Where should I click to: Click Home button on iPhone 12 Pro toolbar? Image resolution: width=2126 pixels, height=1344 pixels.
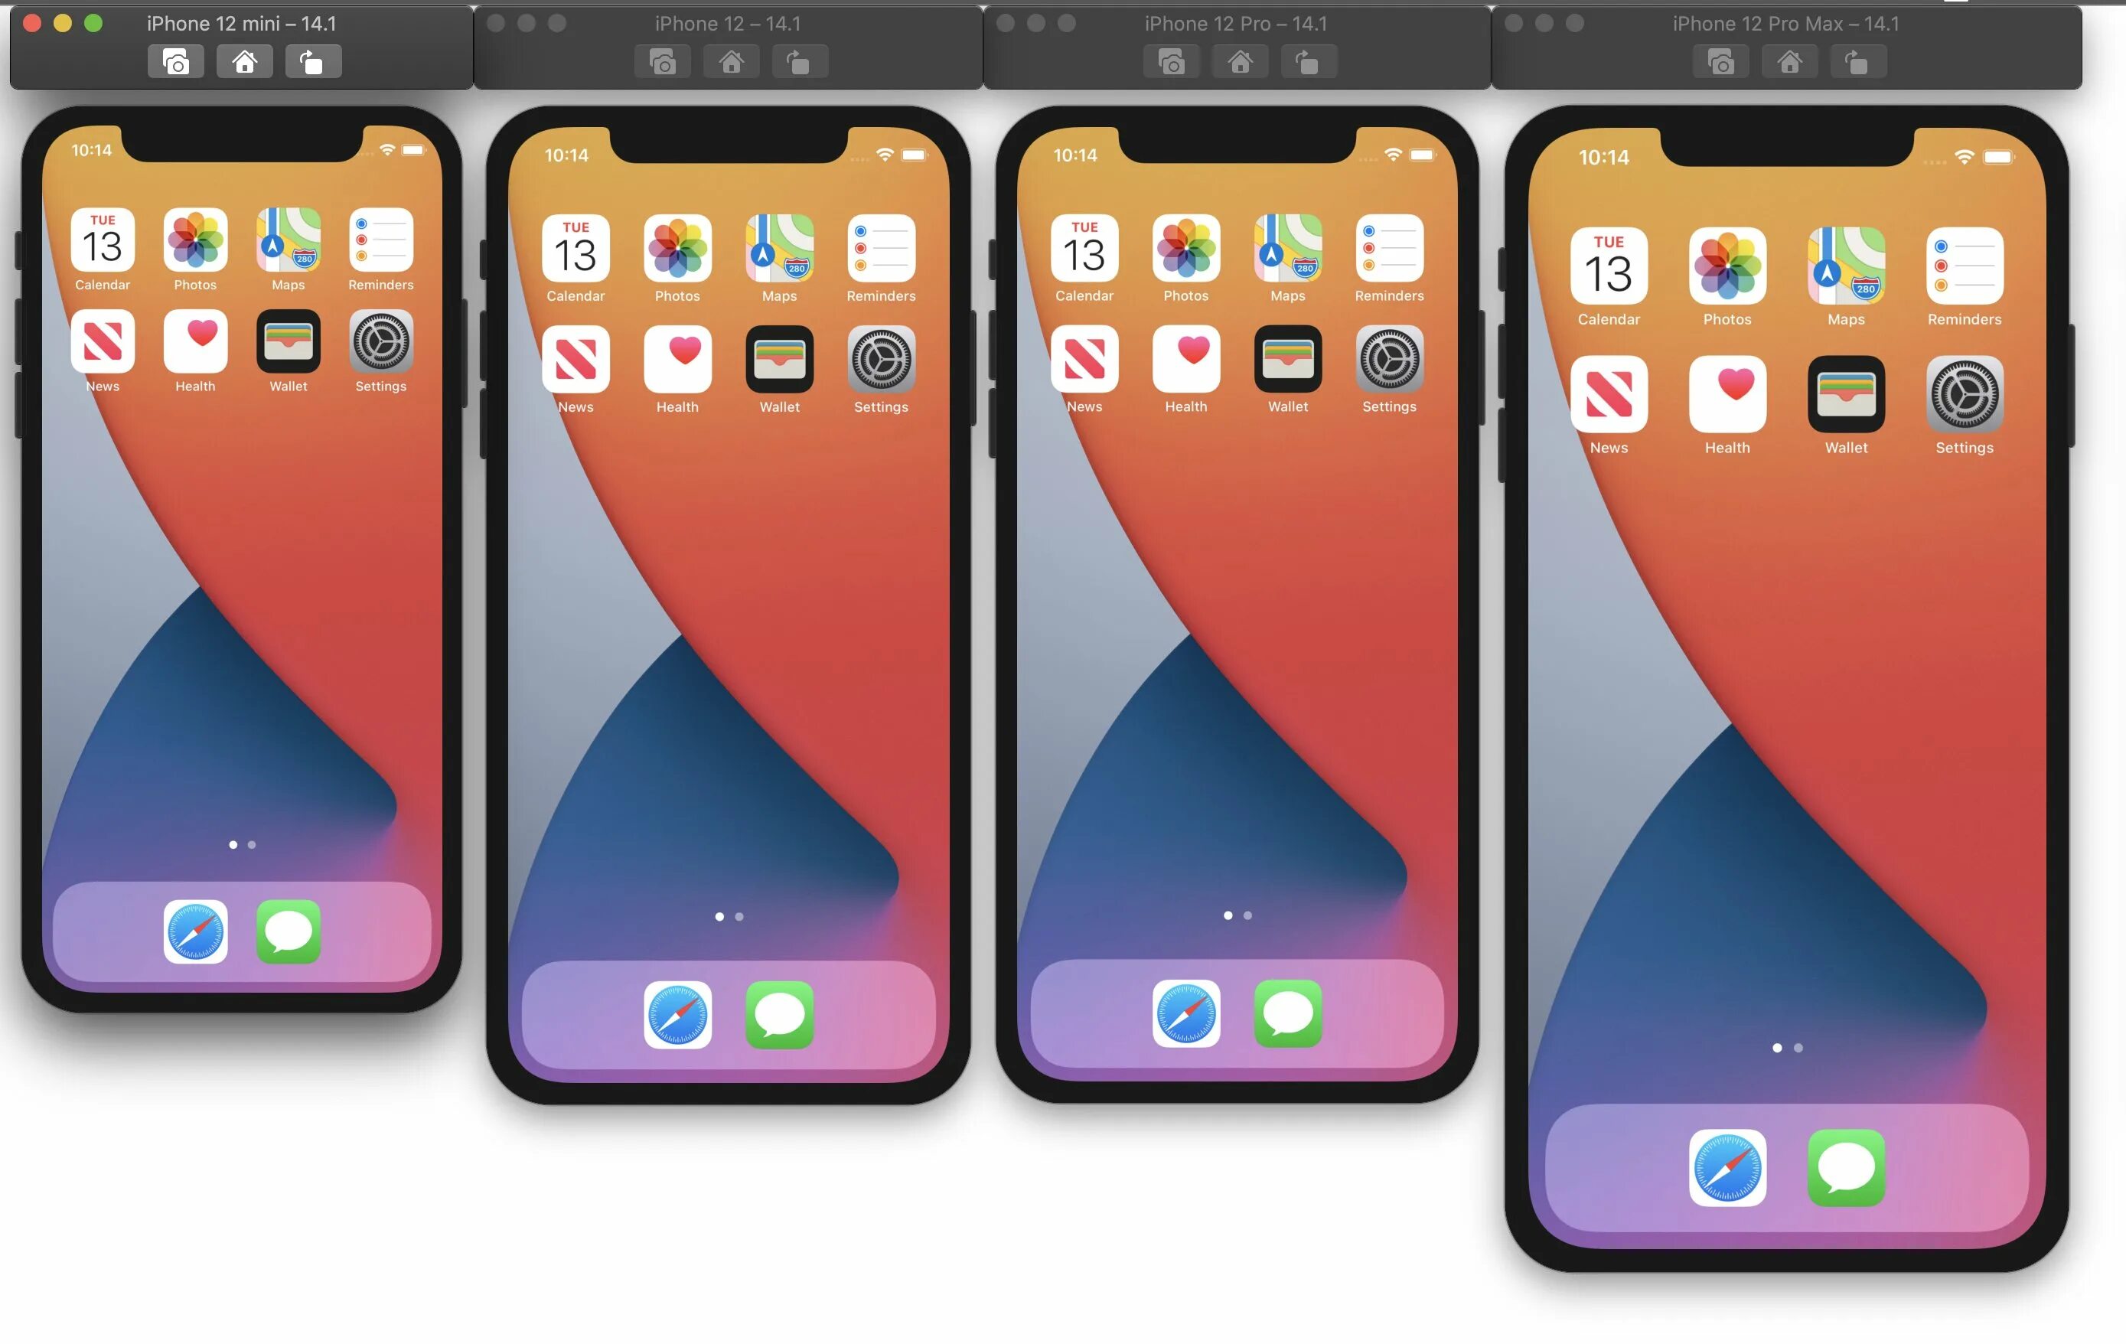1237,62
